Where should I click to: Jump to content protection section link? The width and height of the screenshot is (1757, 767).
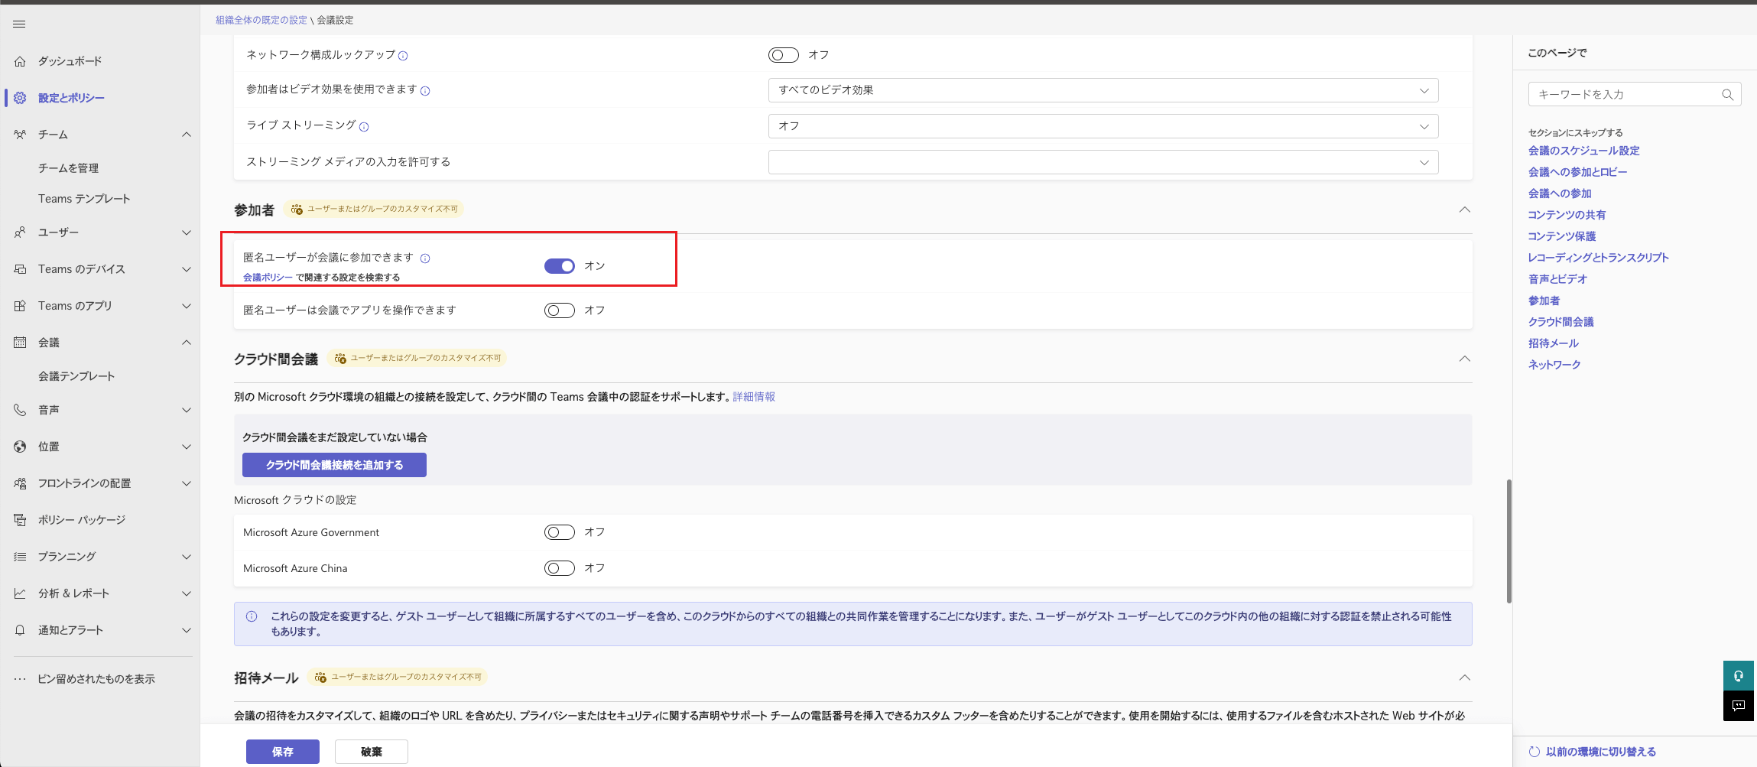pos(1562,236)
